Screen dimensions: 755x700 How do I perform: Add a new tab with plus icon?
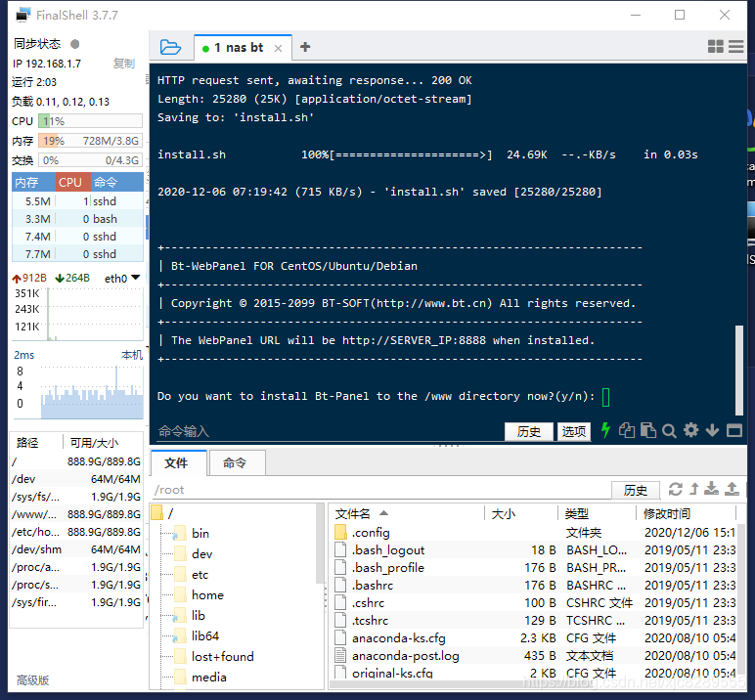[305, 47]
